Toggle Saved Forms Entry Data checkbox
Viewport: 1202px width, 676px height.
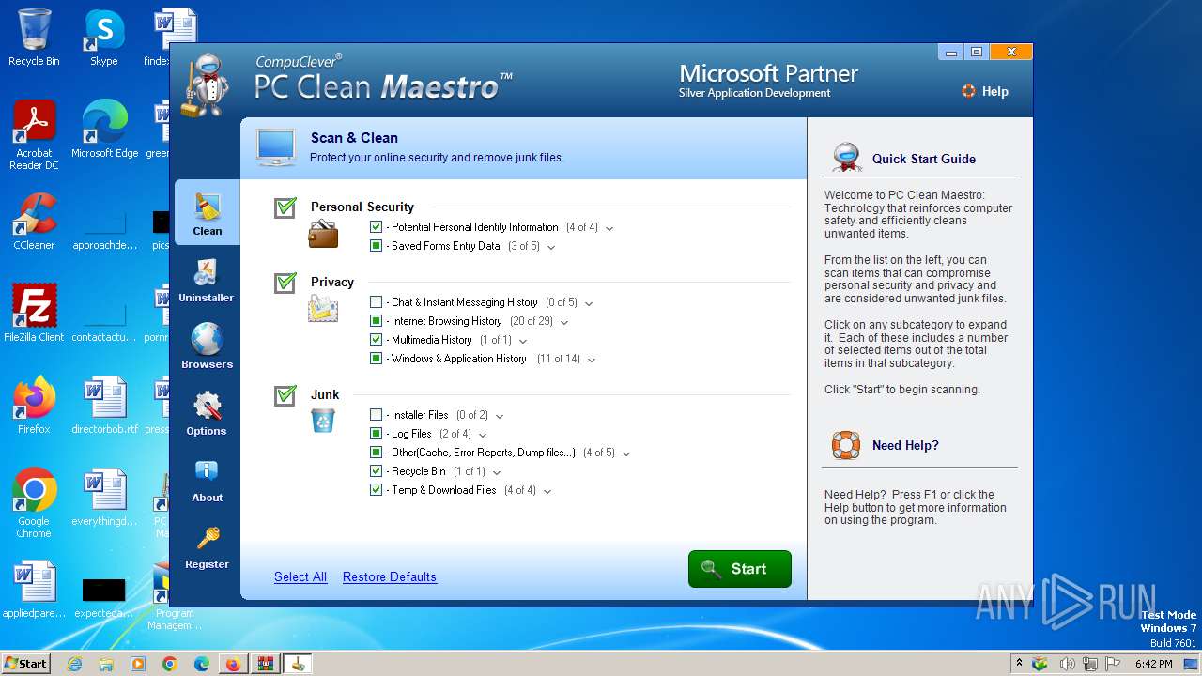[x=377, y=246]
